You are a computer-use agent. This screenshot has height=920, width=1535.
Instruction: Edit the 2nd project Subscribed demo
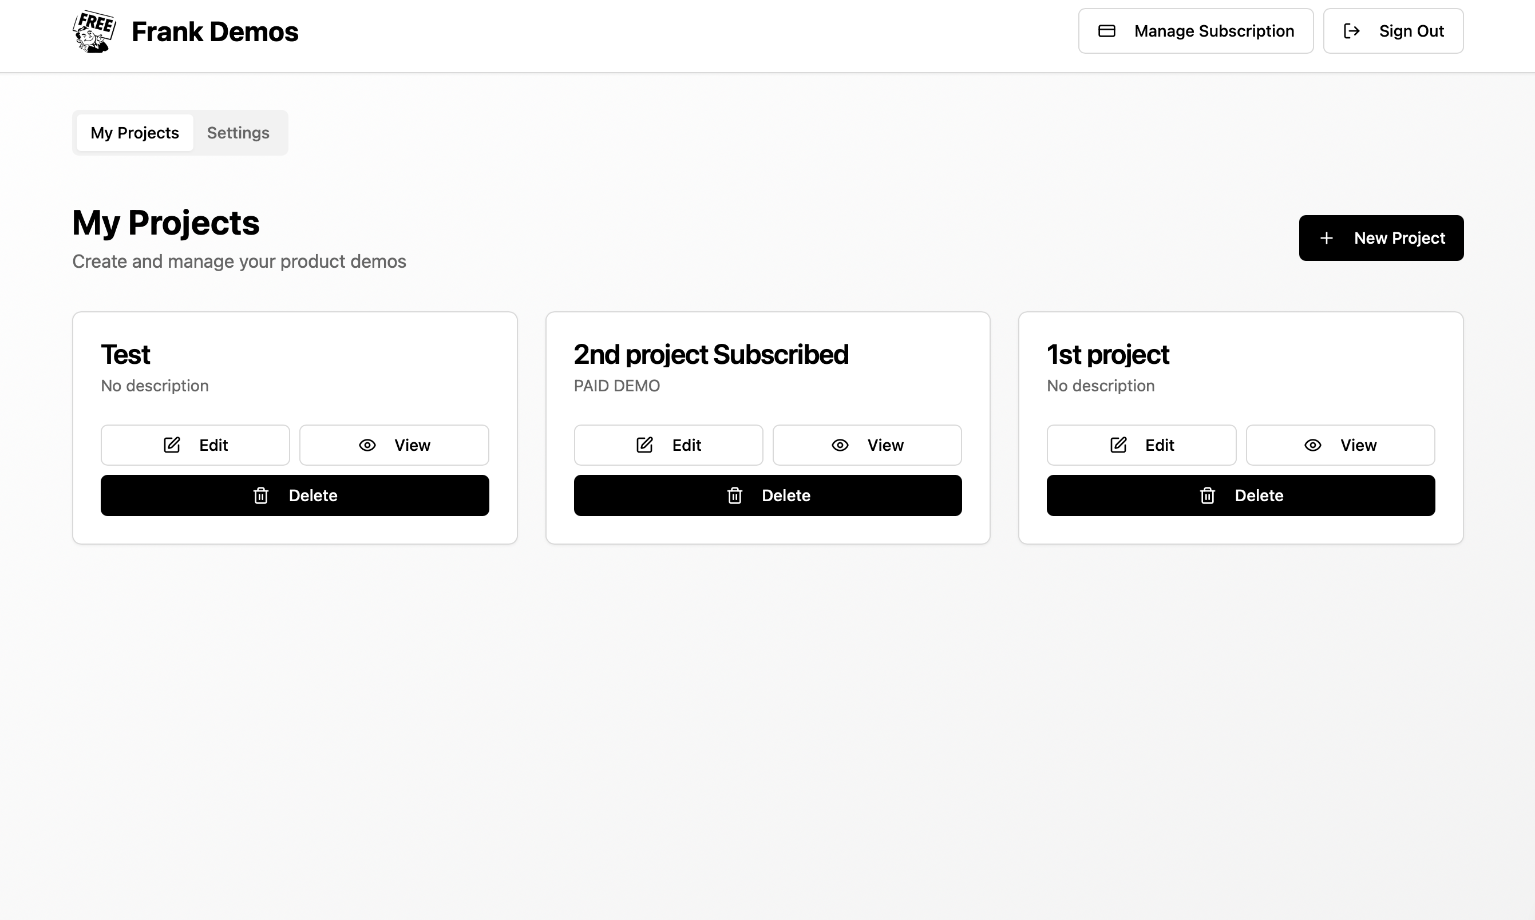coord(668,445)
